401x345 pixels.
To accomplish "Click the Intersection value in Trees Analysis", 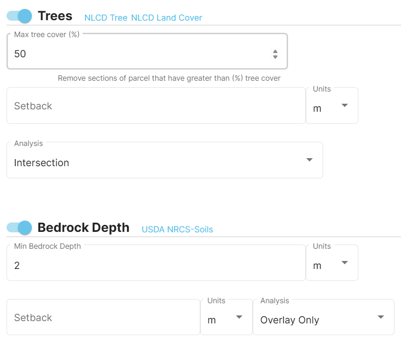I will 42,163.
